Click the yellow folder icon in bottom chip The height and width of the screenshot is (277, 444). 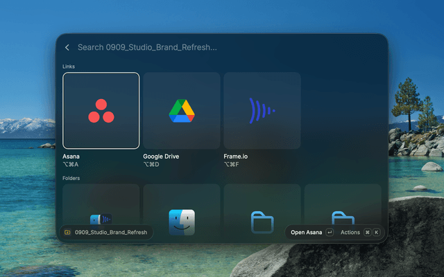[x=67, y=233]
